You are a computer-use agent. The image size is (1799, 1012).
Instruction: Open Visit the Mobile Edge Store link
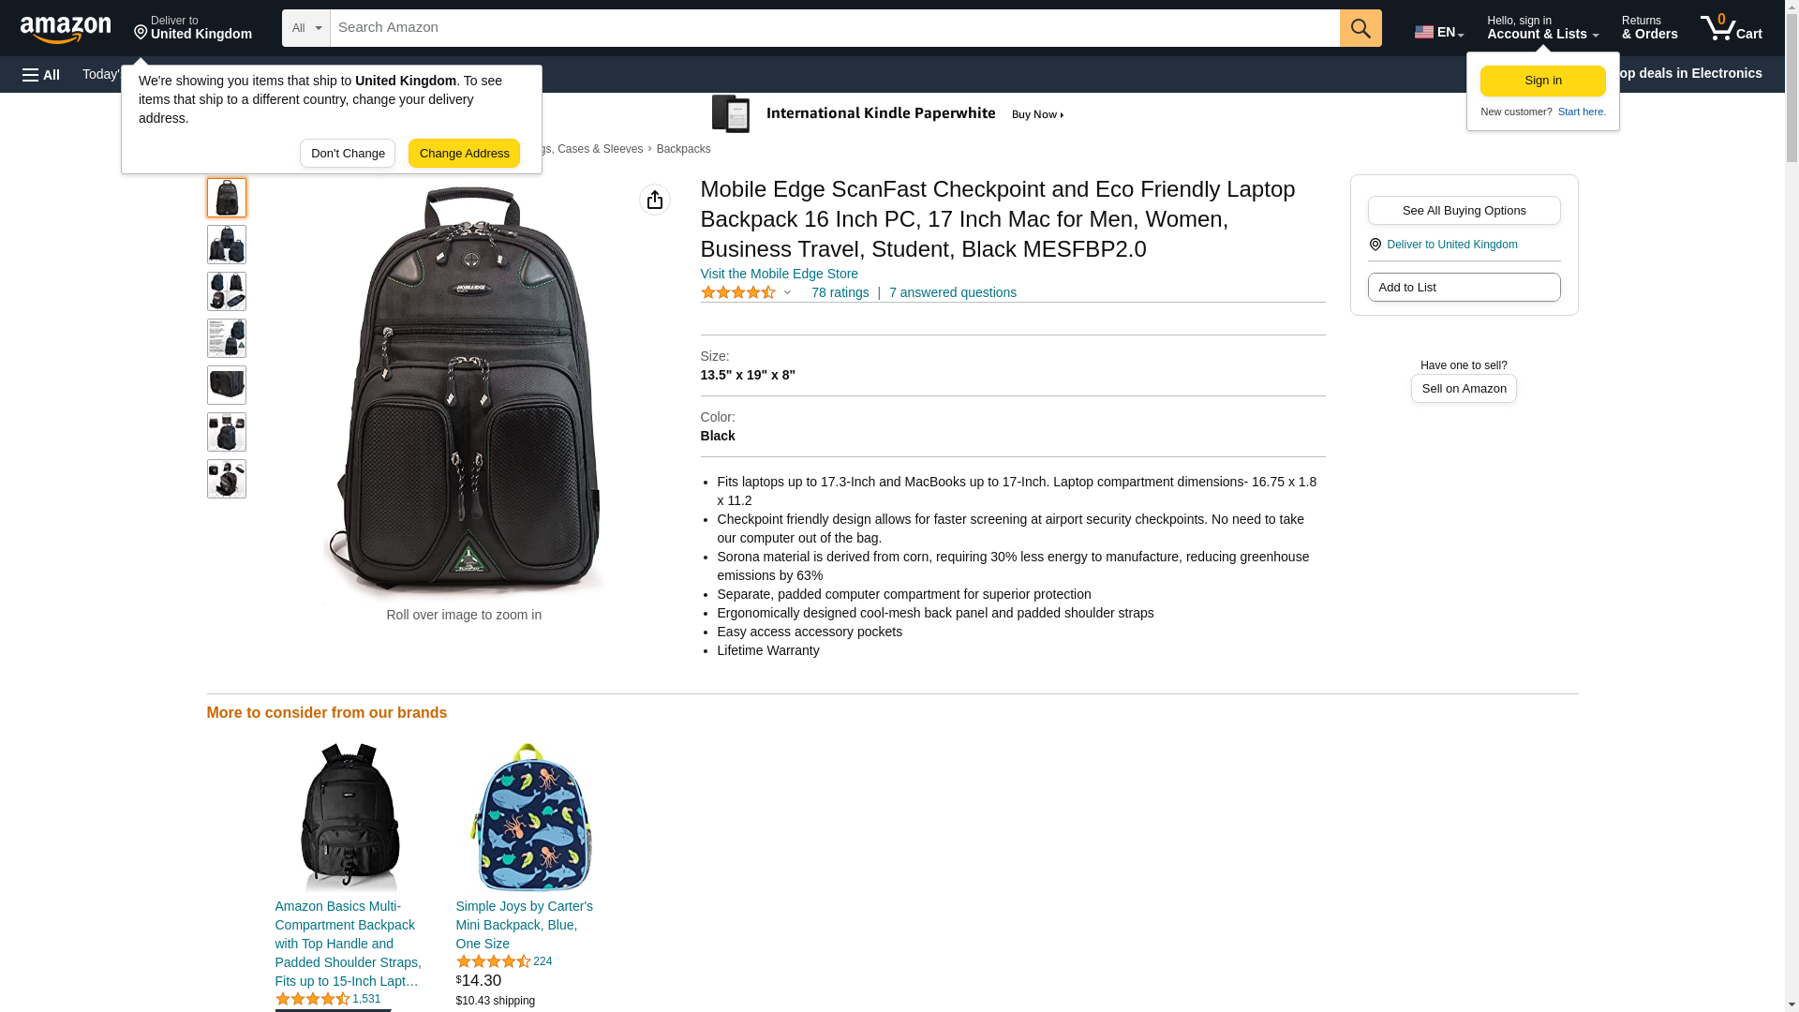779,274
